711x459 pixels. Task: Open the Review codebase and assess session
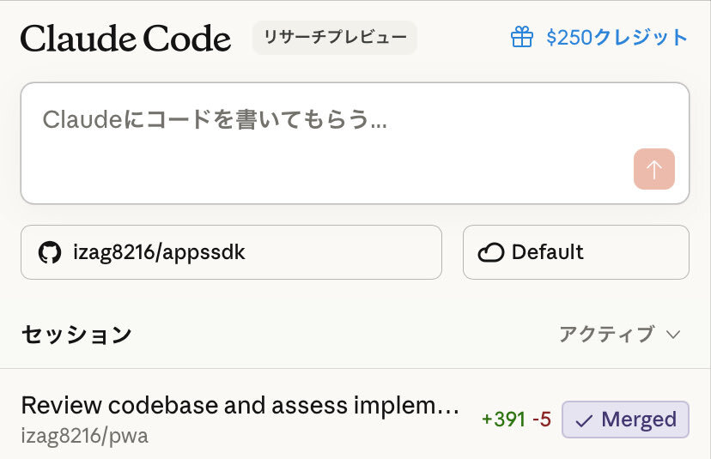(x=240, y=405)
